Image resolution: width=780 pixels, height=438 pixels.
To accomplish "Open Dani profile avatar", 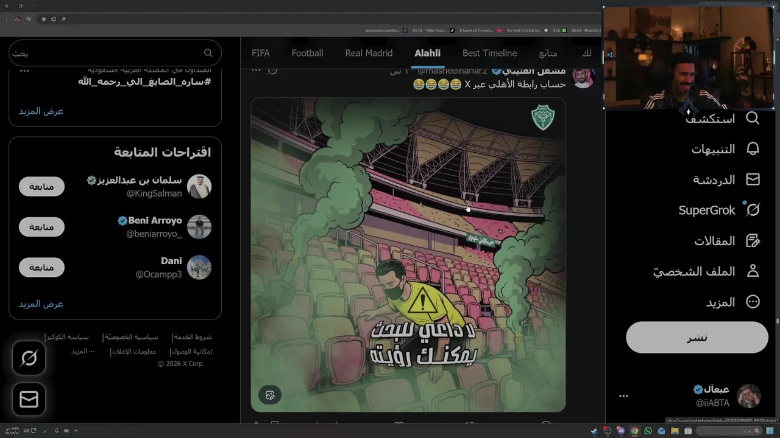I will [199, 267].
